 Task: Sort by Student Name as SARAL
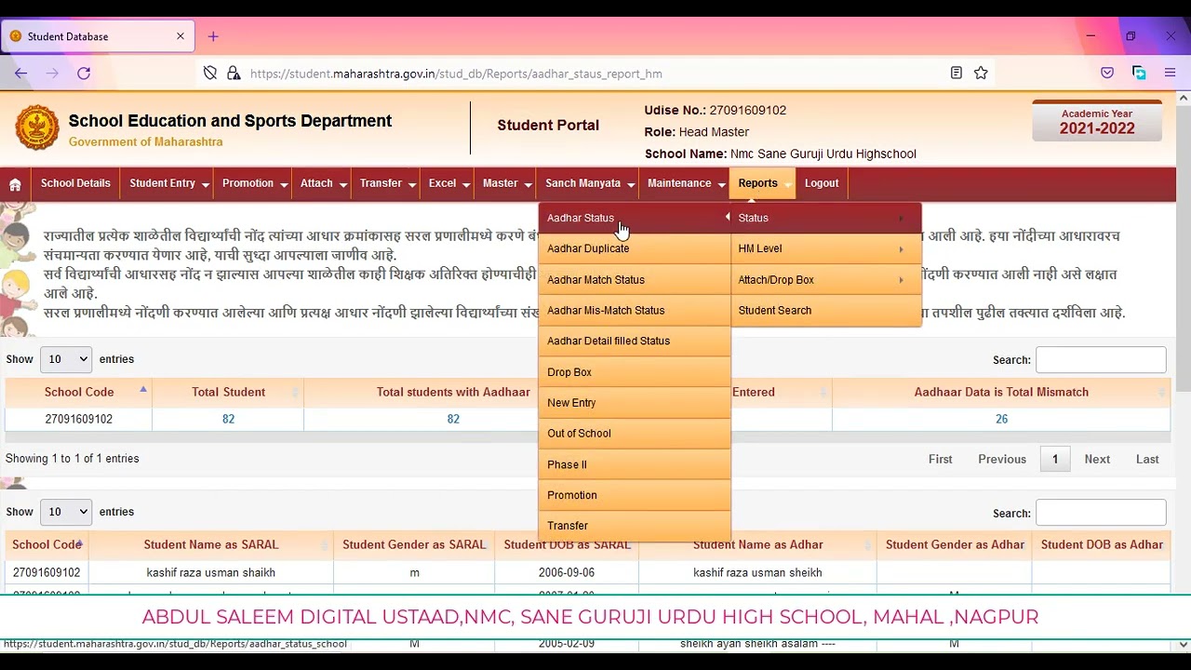pyautogui.click(x=211, y=544)
